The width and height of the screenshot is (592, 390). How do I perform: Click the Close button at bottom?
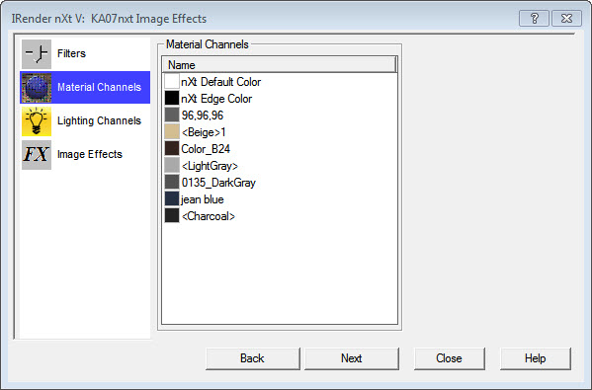click(x=450, y=358)
